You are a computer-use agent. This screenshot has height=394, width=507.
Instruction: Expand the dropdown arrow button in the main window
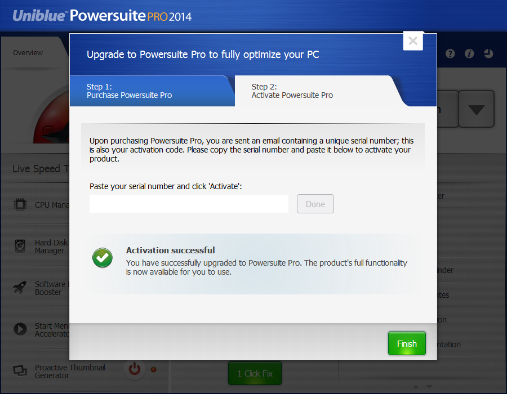tap(476, 109)
